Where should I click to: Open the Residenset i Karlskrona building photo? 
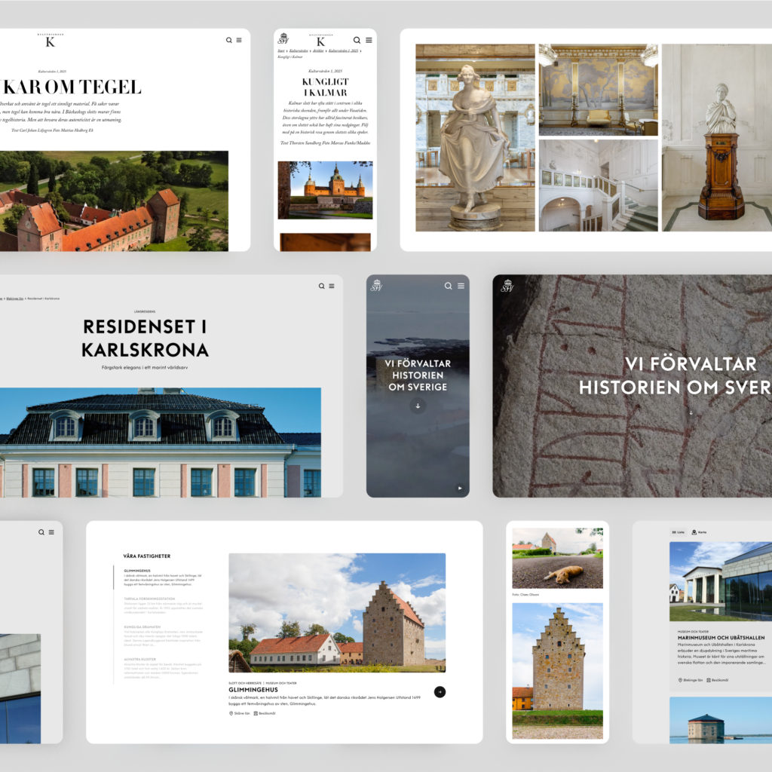[x=161, y=443]
